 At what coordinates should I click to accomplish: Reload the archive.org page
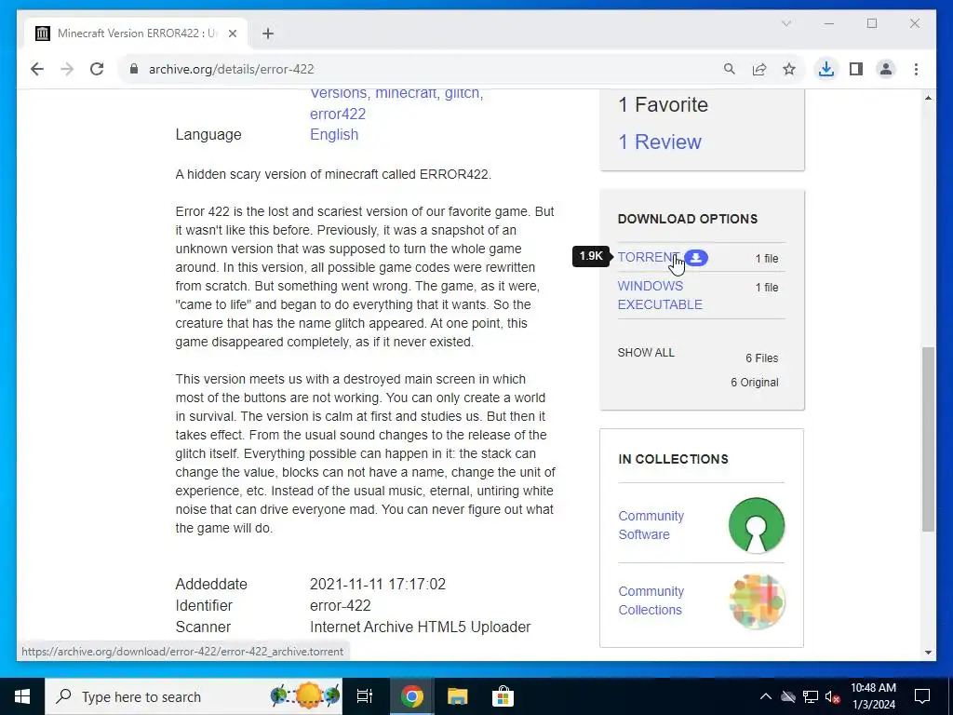coord(97,69)
